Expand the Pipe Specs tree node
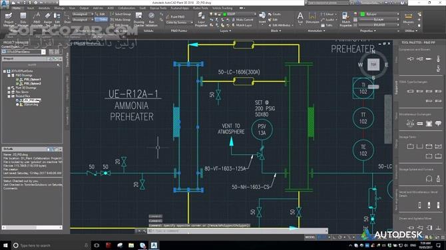This screenshot has width=446, height=250. coord(9,92)
